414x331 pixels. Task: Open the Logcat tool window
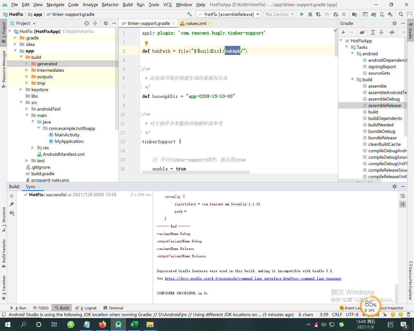(x=86, y=308)
